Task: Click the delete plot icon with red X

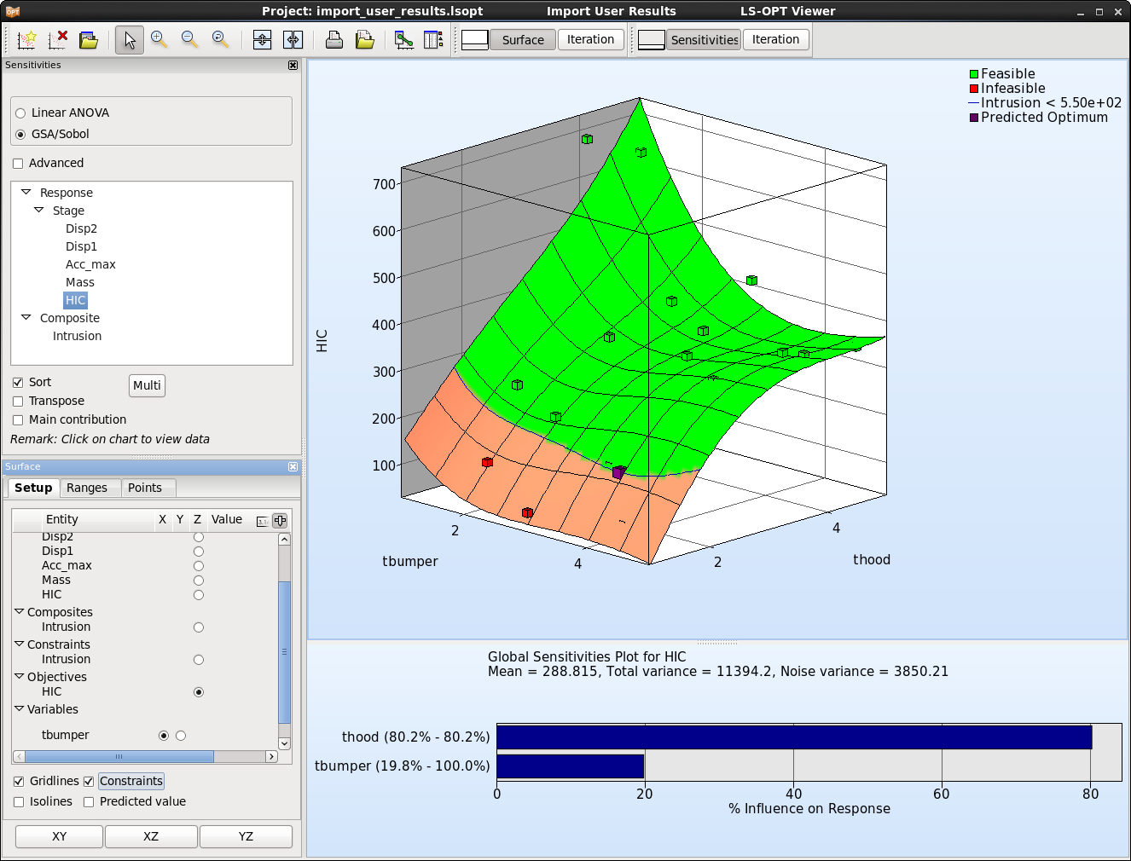Action: click(x=58, y=39)
